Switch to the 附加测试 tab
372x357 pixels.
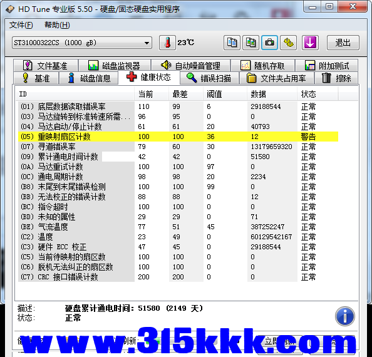point(327,66)
